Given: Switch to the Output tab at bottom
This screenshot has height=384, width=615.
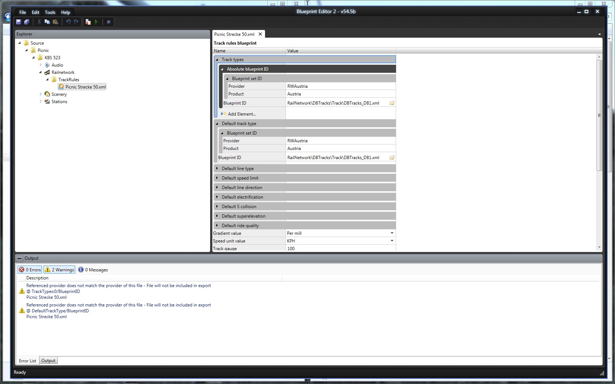Looking at the screenshot, I should [48, 361].
